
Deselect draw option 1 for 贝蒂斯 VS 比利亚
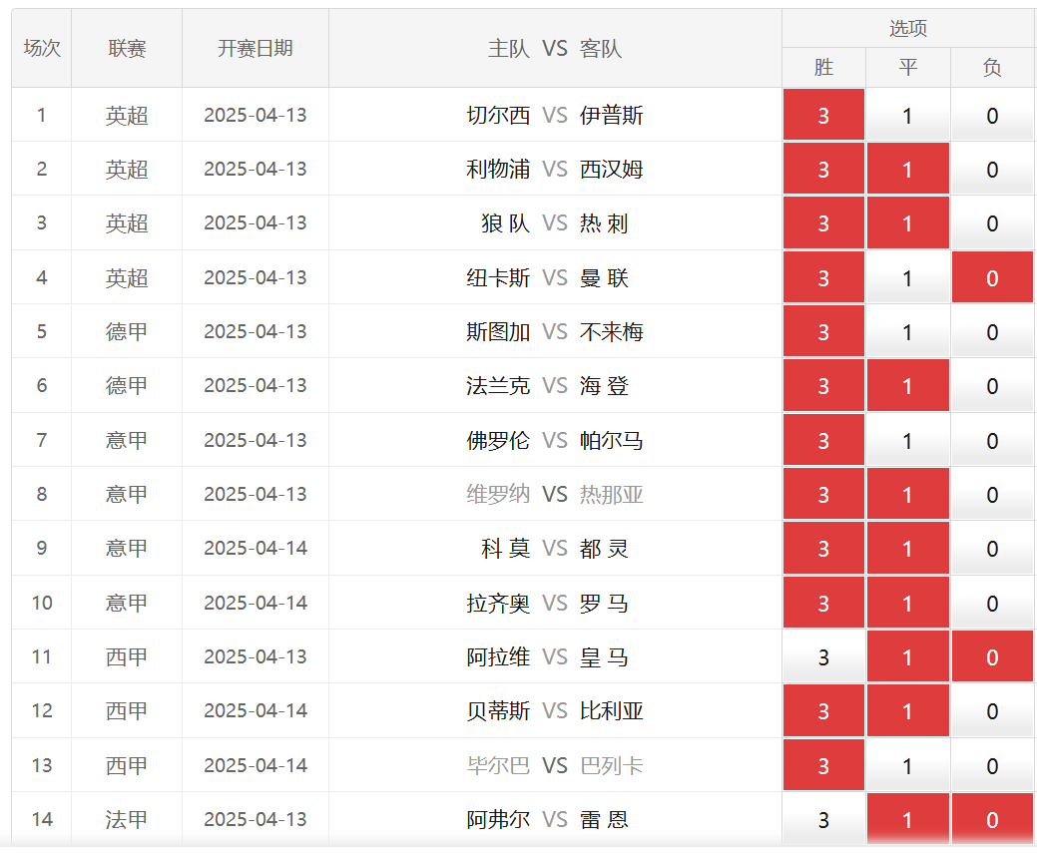pos(907,711)
